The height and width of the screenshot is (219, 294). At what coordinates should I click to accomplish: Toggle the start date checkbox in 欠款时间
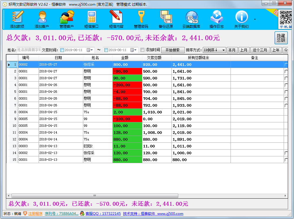tap(62, 50)
